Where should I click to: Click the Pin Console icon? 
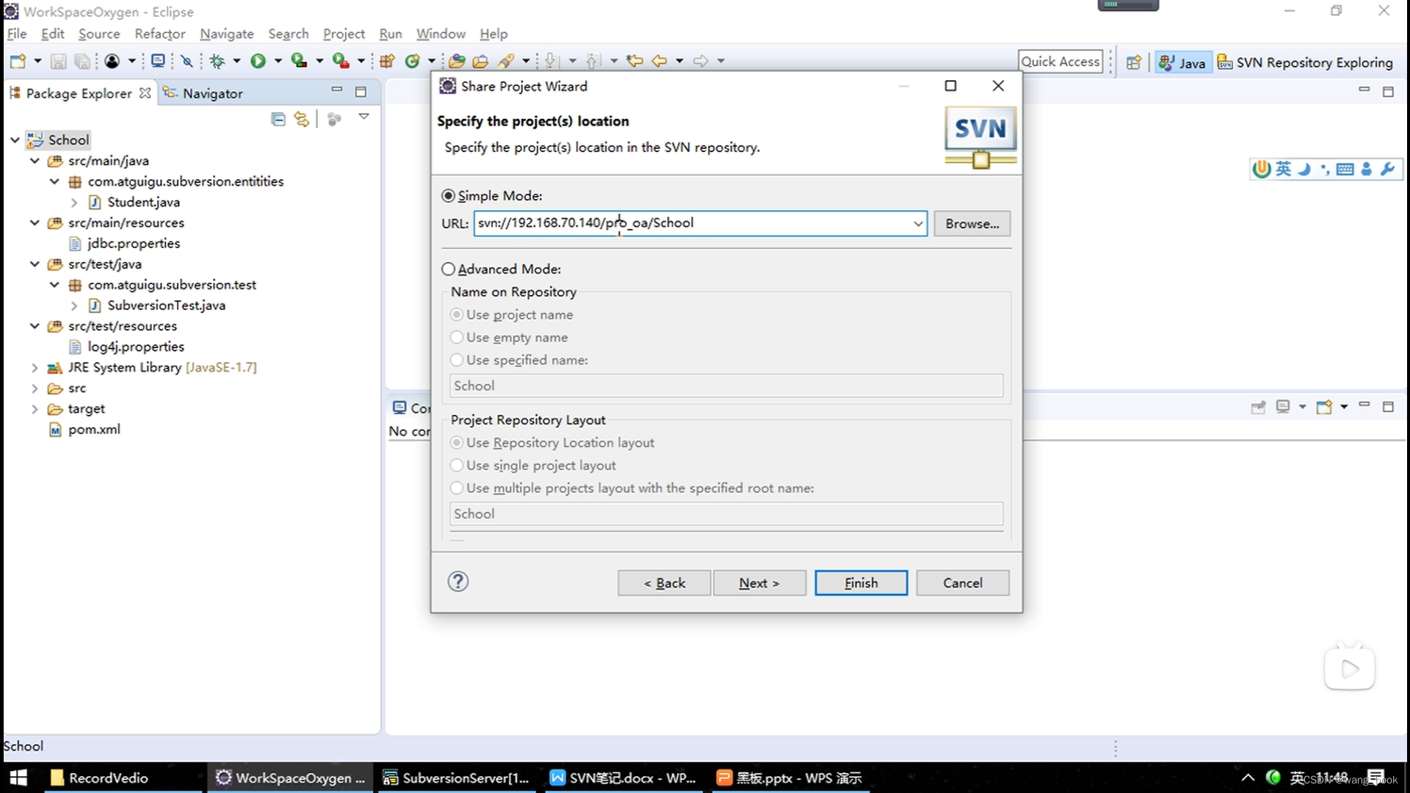[1258, 407]
